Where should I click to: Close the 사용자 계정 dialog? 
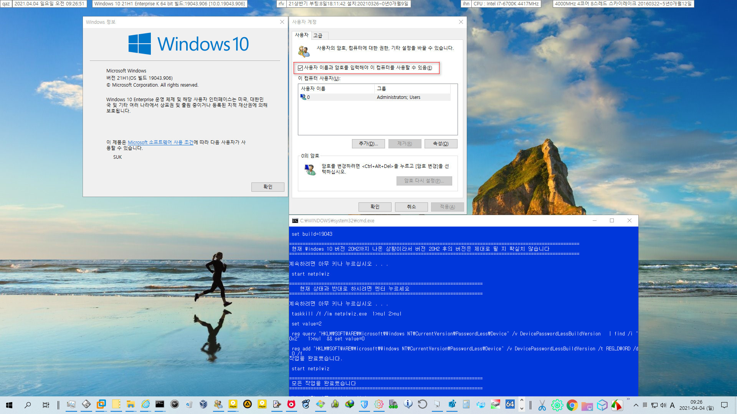pos(461,22)
